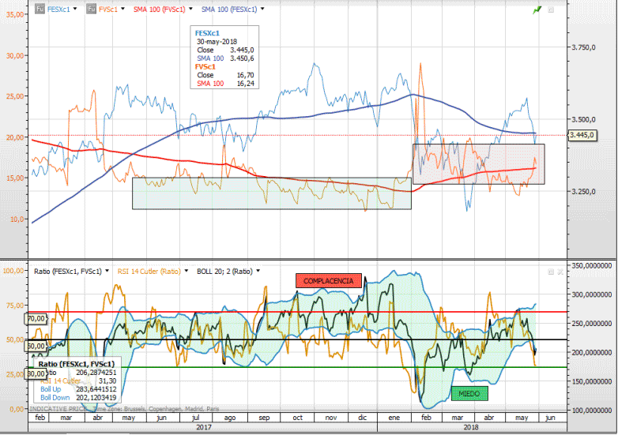Click the 100,00 RSI axis label
This screenshot has width=618, height=435.
coord(13,271)
